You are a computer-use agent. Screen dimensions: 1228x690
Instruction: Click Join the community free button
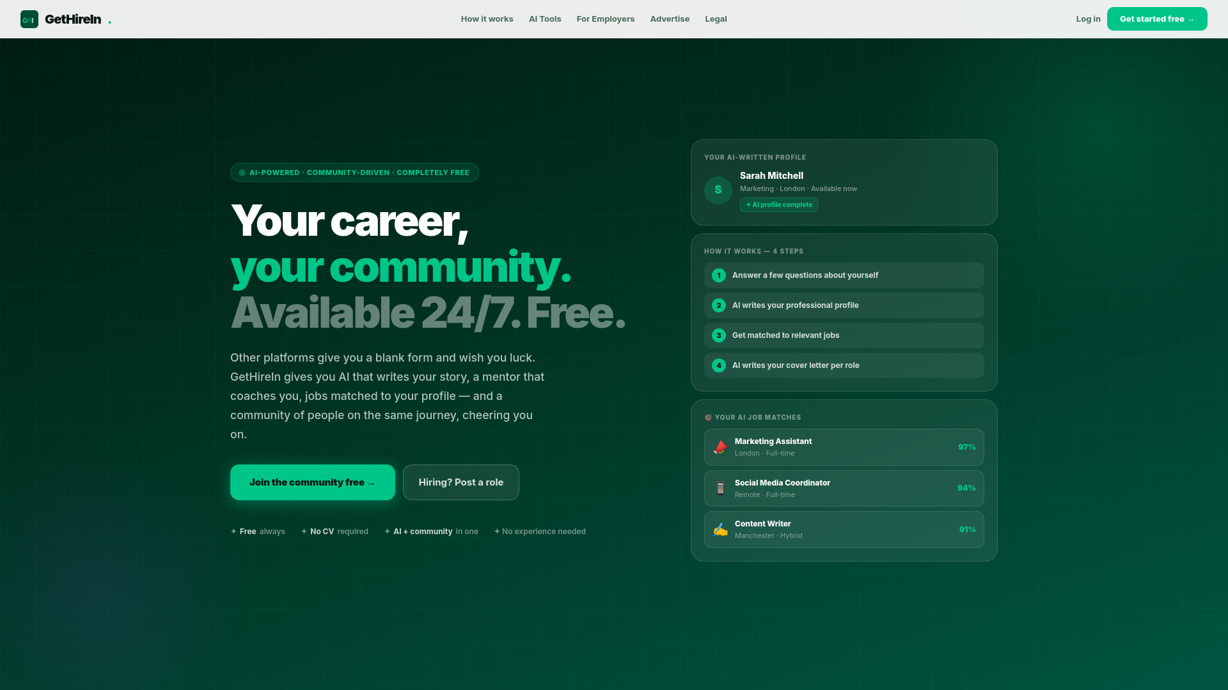[313, 482]
